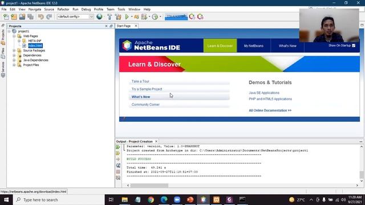The width and height of the screenshot is (365, 205).
Task: Click the Take a Tour link
Action: (x=140, y=81)
